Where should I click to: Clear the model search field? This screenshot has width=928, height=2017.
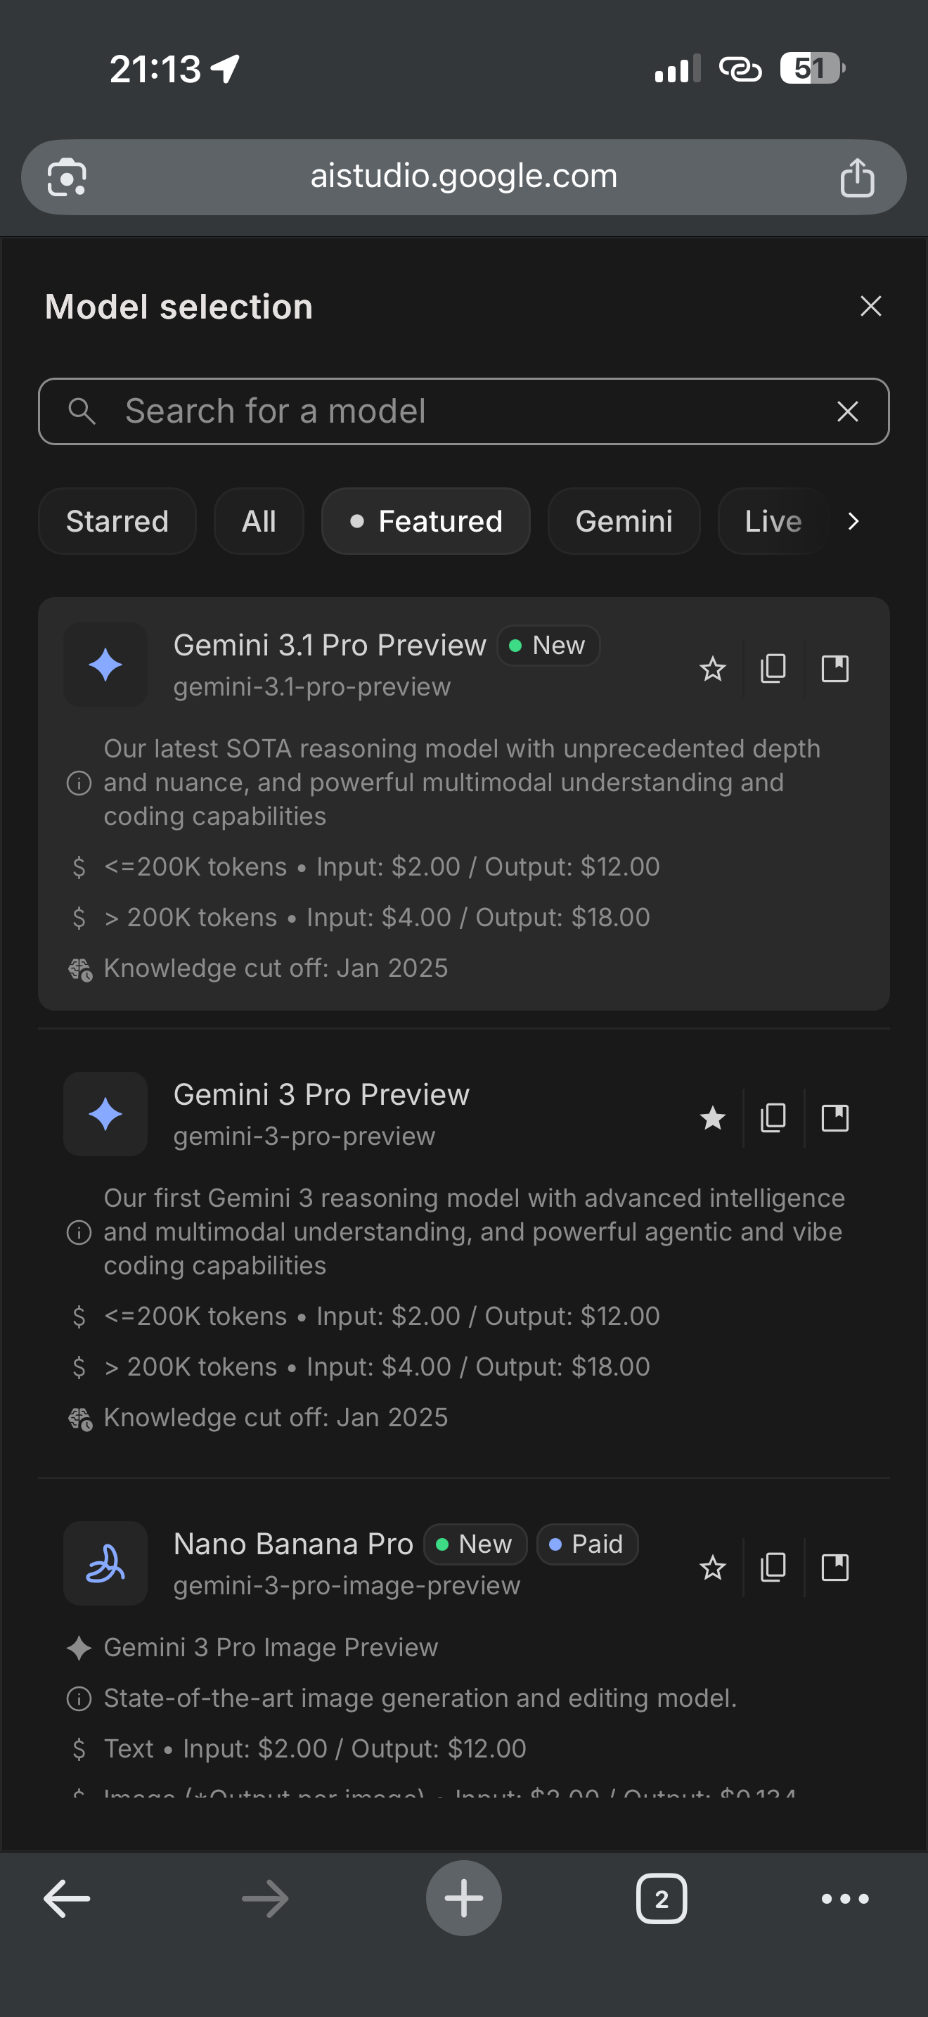(x=847, y=412)
